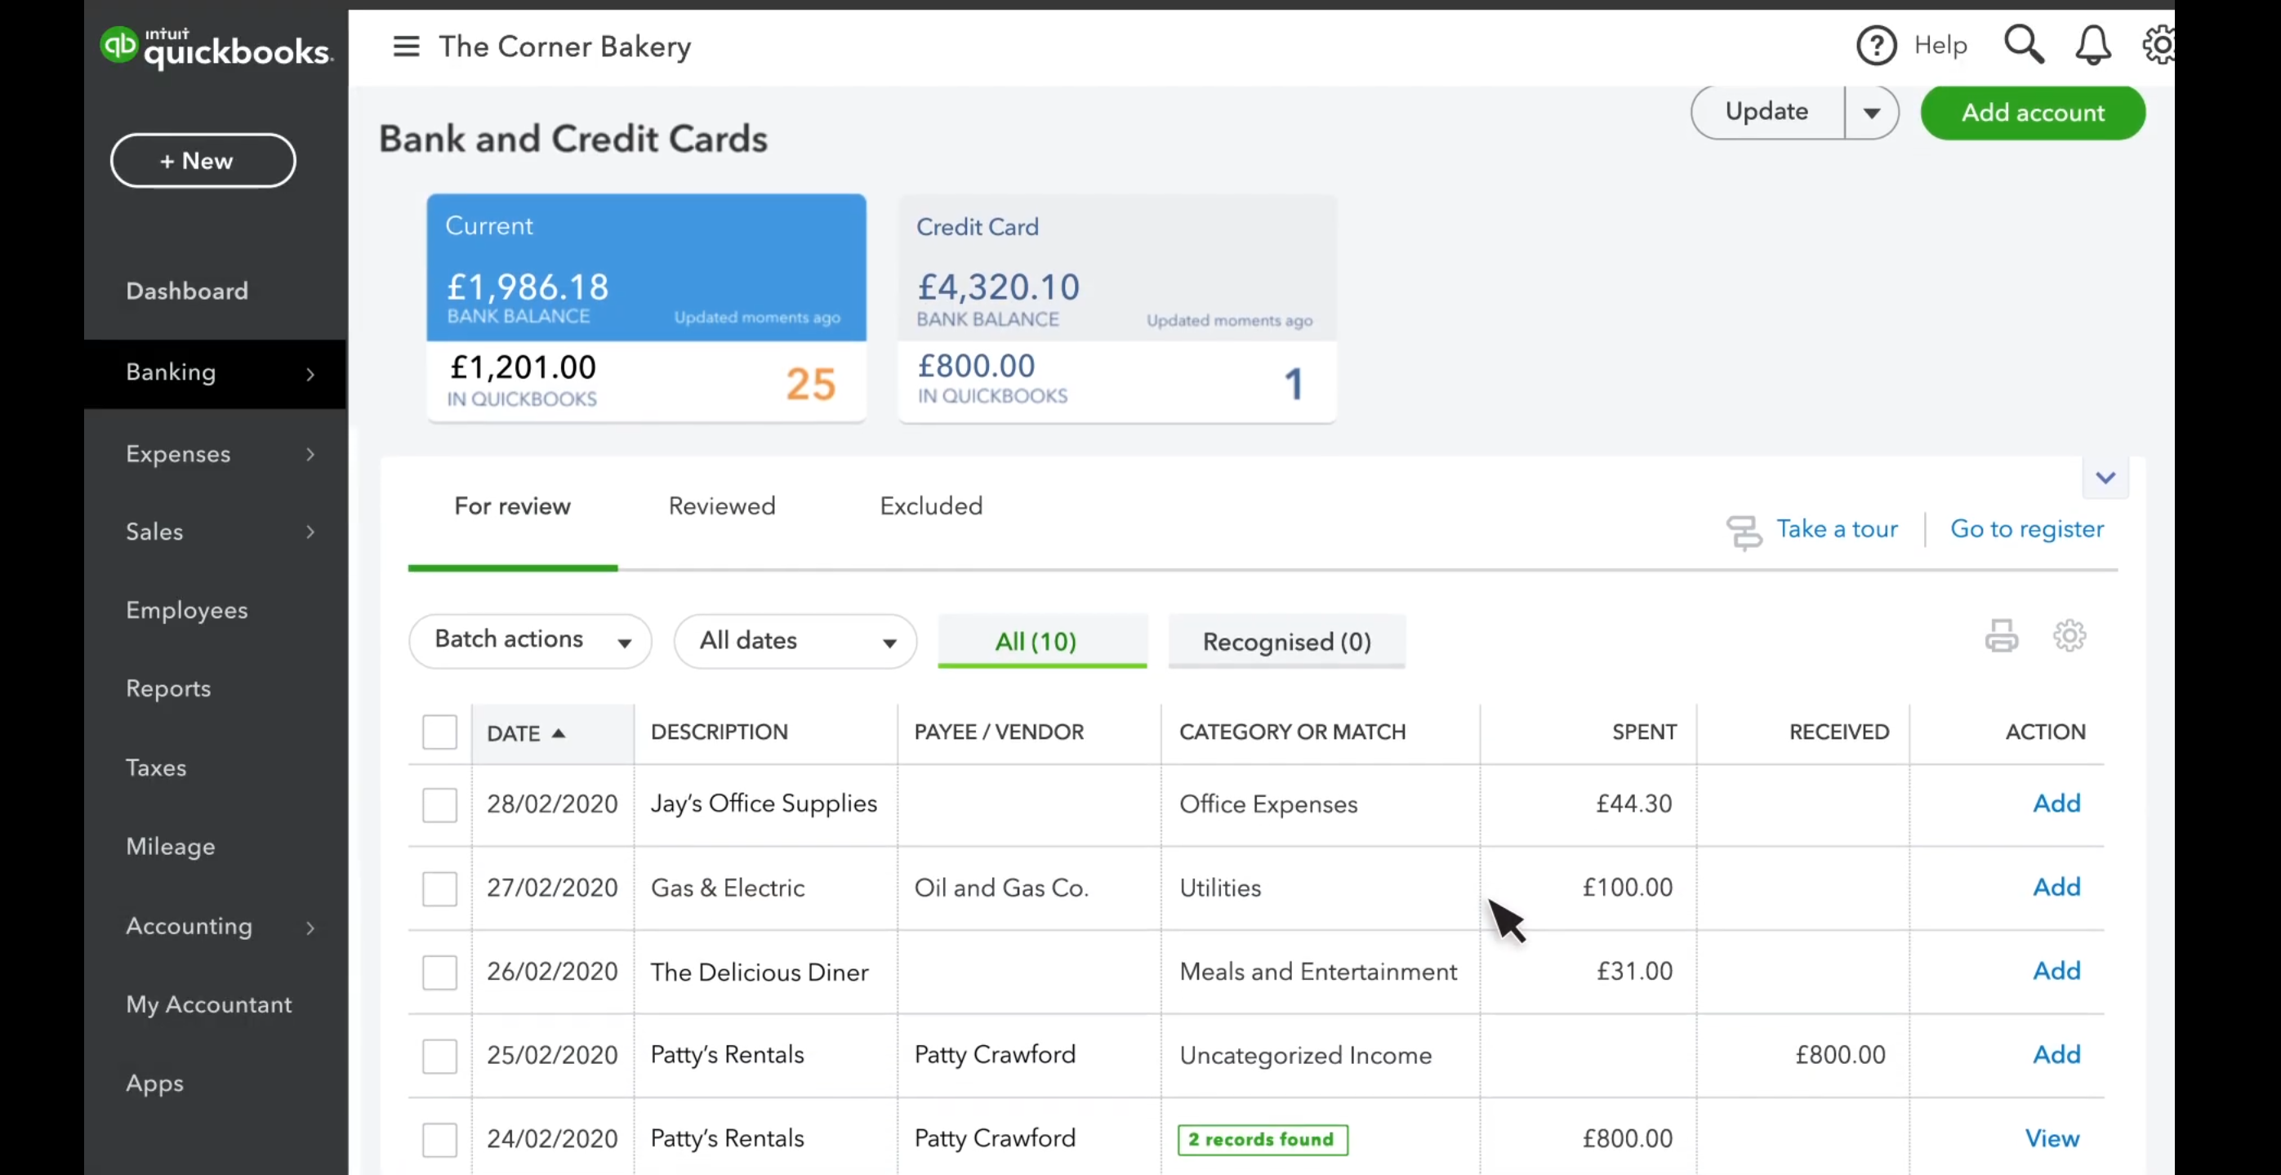2281x1175 pixels.
Task: Open table settings gear icon
Action: pyautogui.click(x=2069, y=635)
